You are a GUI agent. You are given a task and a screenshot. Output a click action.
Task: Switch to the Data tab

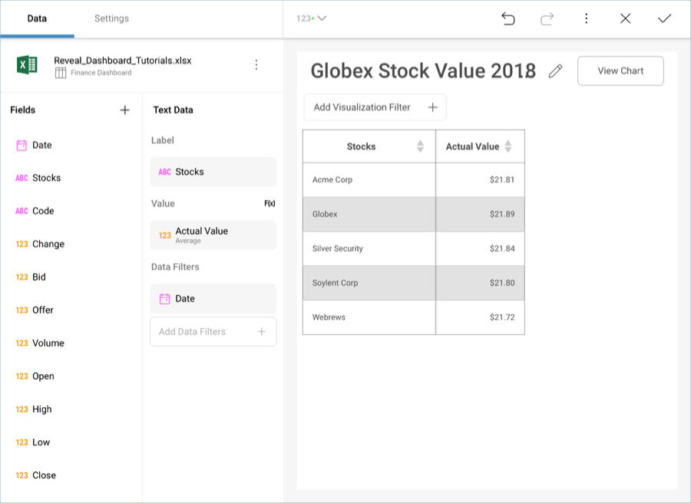click(x=37, y=18)
